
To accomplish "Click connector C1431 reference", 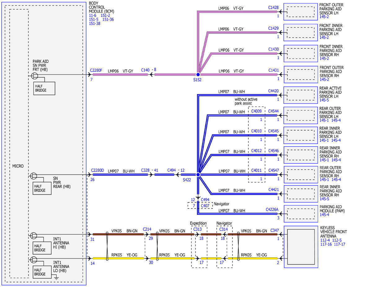I will pyautogui.click(x=273, y=70).
